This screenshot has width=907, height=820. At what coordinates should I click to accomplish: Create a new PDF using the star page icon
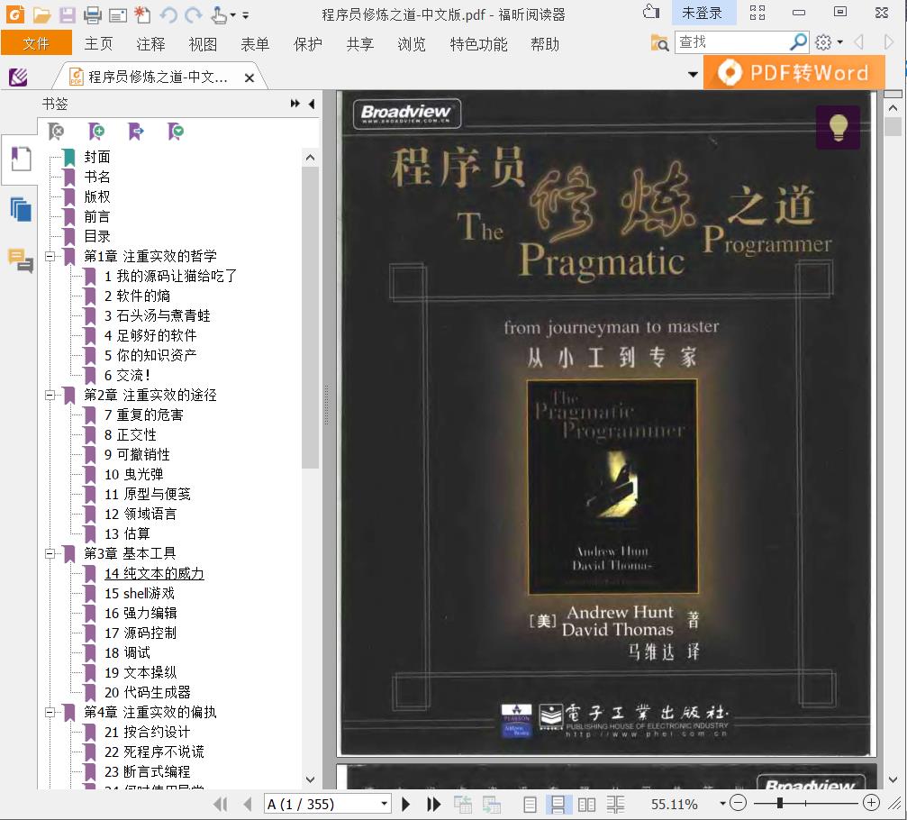tap(142, 14)
